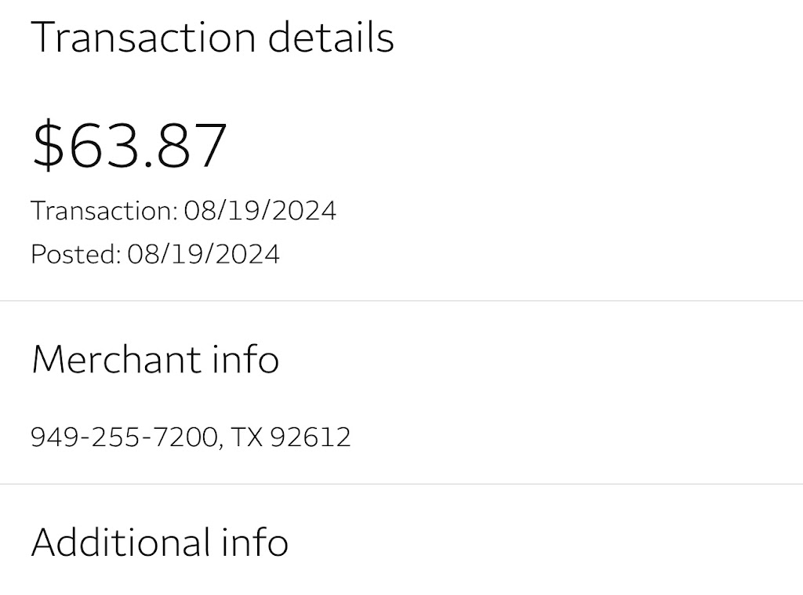Expand the Additional info section

159,542
